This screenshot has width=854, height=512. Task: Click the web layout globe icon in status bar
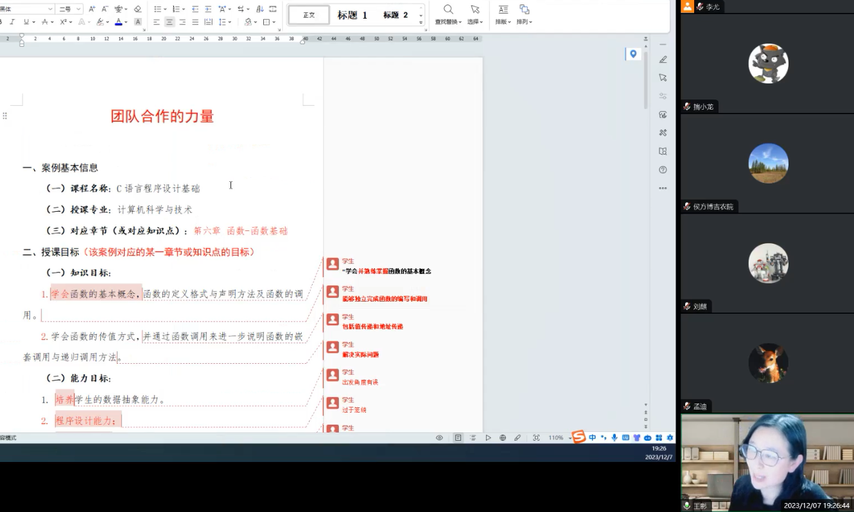[503, 438]
